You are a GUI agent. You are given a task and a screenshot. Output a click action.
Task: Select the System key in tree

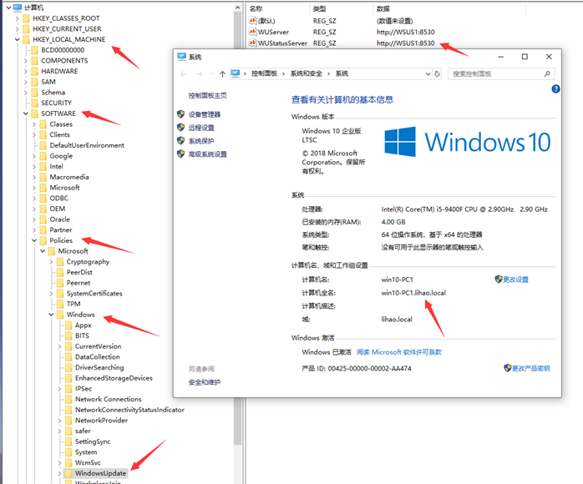pyautogui.click(x=86, y=452)
